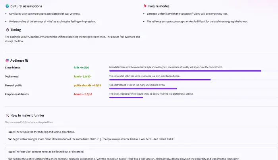Click the General public purple score bar
Image resolution: width=278 pixels, height=160 pixels.
[143, 88]
